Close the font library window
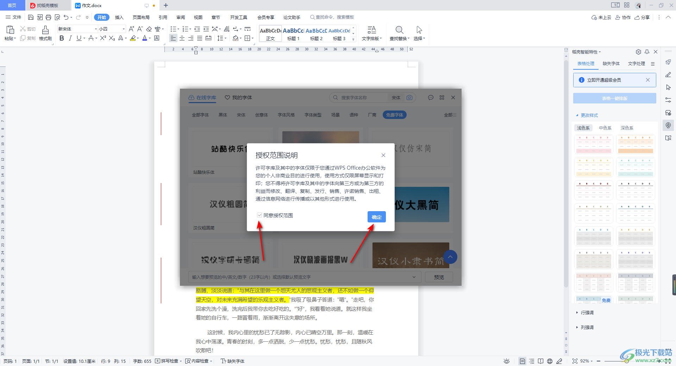676x366 pixels. click(453, 97)
